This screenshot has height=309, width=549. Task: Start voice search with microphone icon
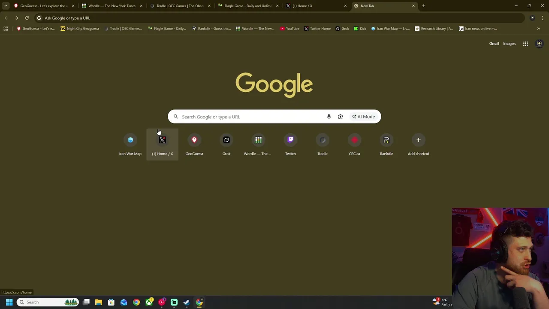point(329,117)
